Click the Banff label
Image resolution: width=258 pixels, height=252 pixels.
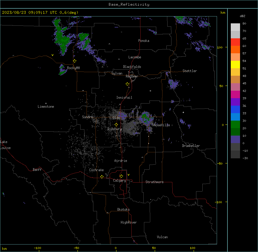(37, 170)
